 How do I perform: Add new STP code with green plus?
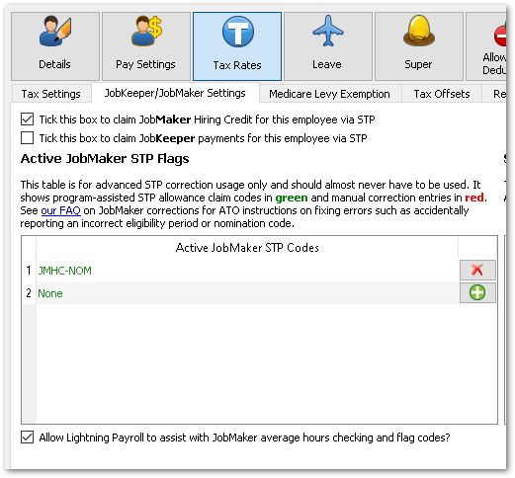coord(477,292)
